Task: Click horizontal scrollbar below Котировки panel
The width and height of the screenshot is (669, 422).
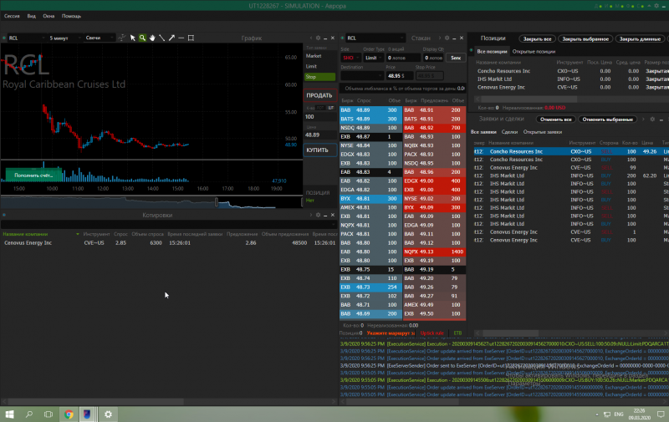Action: coord(96,402)
